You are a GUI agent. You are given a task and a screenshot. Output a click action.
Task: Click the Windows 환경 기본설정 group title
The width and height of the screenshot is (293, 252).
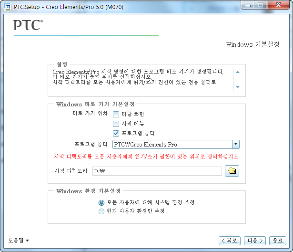pyautogui.click(x=88, y=191)
